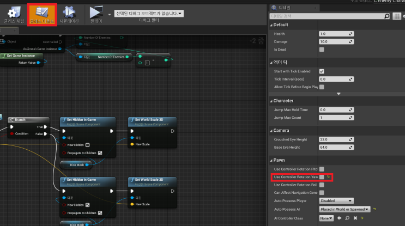Reset Use Controller Rotation Yaw to default

328,177
